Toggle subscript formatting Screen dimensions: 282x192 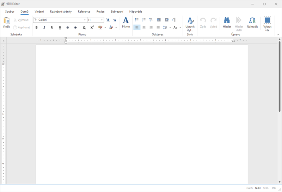click(x=84, y=27)
